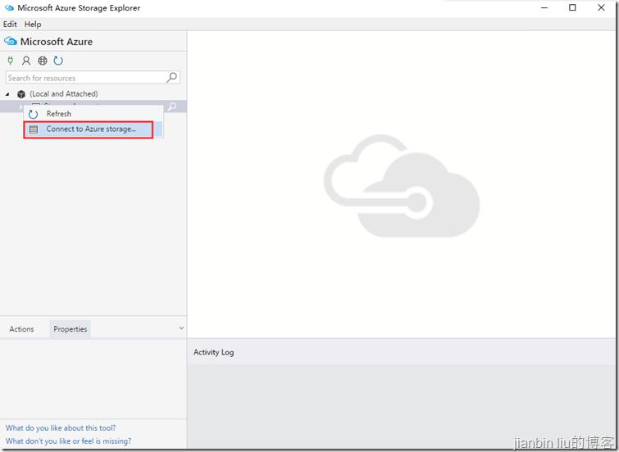Open account settings person icon

point(26,61)
